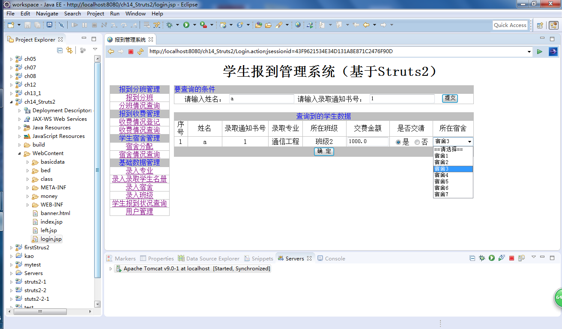The width and height of the screenshot is (562, 329).
Task: Click the Open Type folder icon in toolbar
Action: (258, 25)
